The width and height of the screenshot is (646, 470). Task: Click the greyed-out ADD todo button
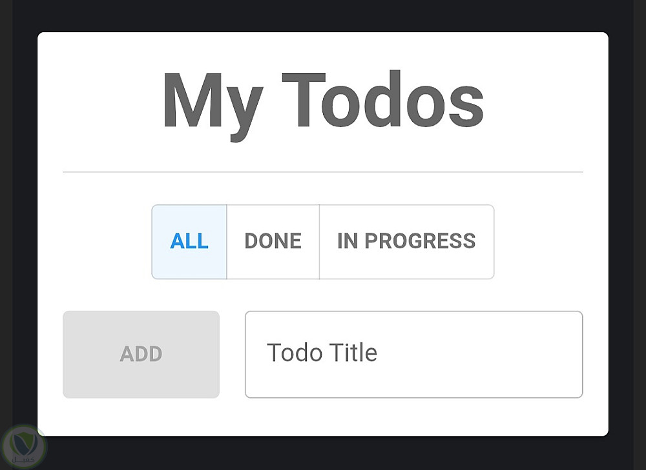click(141, 354)
